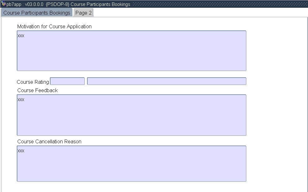Click the Course Cancellation Reason label
The height and width of the screenshot is (192, 308).
[49, 142]
